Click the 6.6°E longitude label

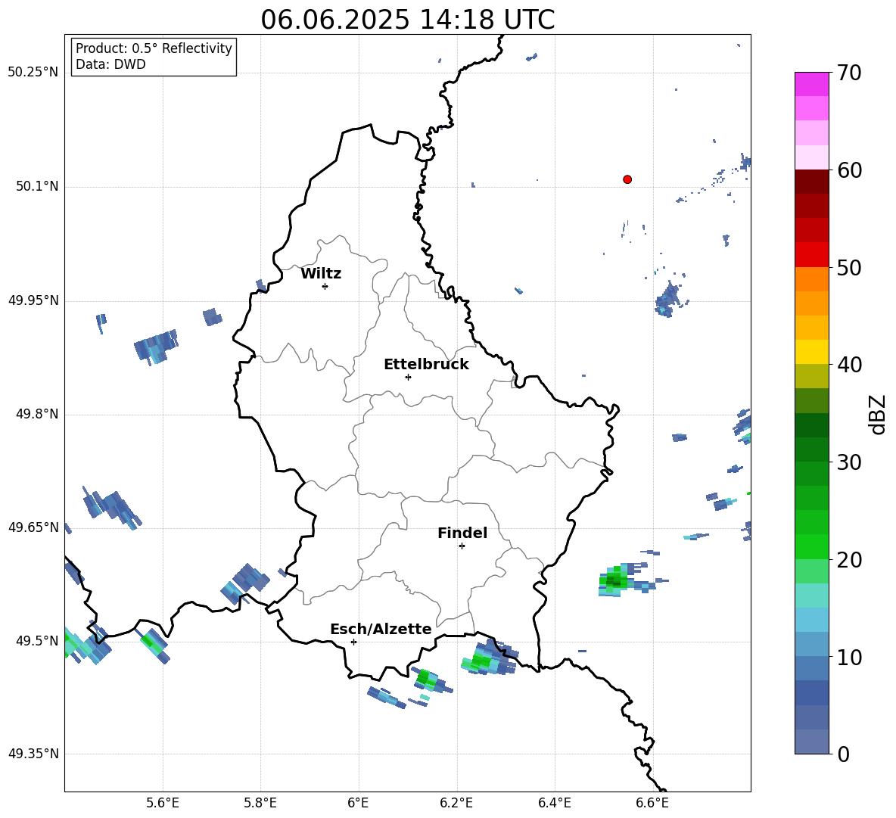click(x=652, y=803)
